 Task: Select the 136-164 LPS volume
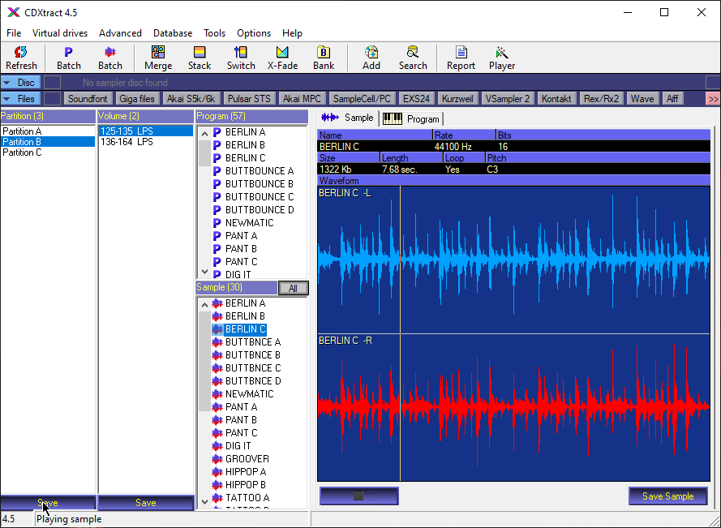click(126, 142)
